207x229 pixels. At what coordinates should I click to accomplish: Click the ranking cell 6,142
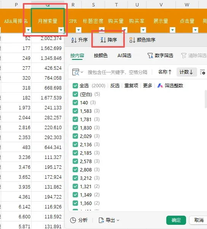pos(16,207)
